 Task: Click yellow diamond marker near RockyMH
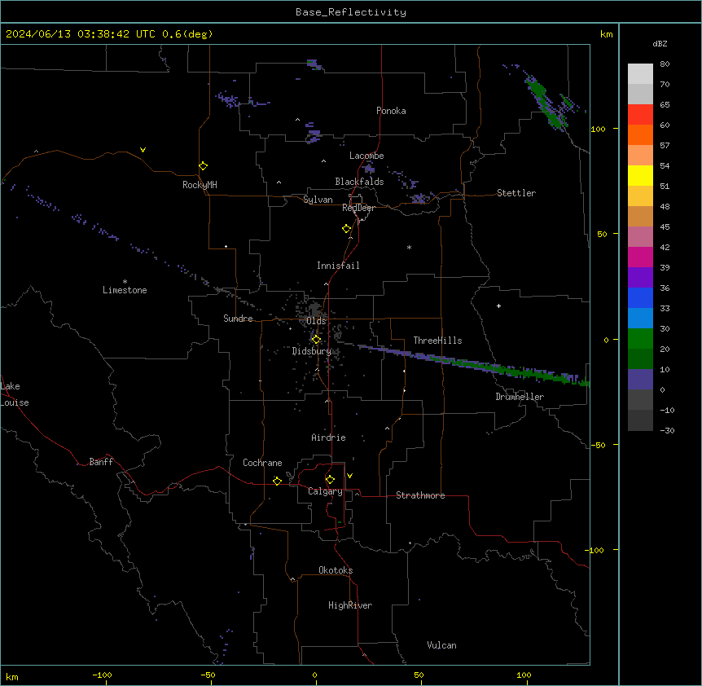pos(204,166)
